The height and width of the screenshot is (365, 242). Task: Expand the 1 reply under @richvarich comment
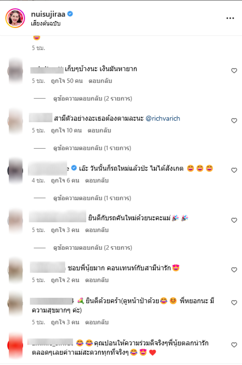coord(92,148)
